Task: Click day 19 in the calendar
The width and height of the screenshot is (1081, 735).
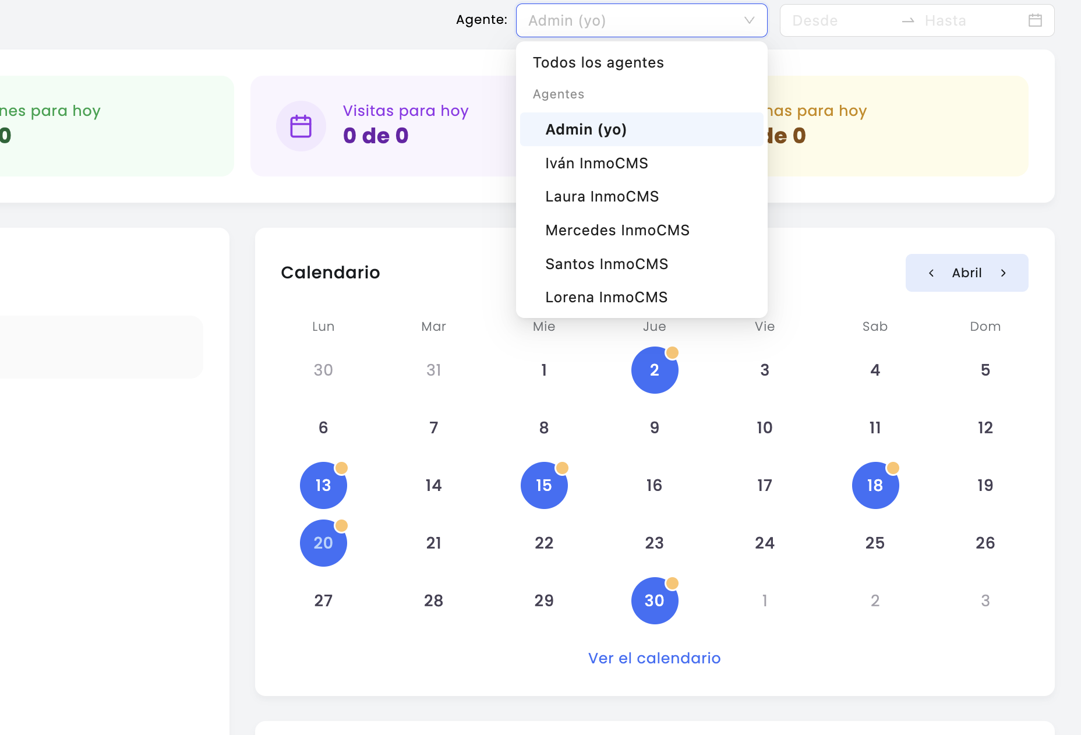Action: pyautogui.click(x=985, y=485)
